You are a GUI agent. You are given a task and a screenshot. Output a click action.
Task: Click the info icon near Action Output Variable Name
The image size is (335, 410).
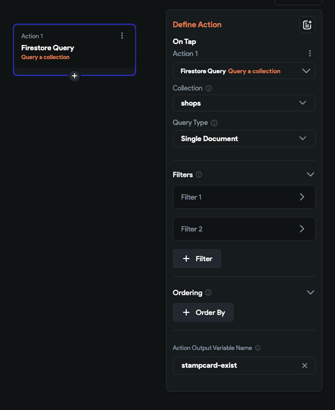(257, 348)
